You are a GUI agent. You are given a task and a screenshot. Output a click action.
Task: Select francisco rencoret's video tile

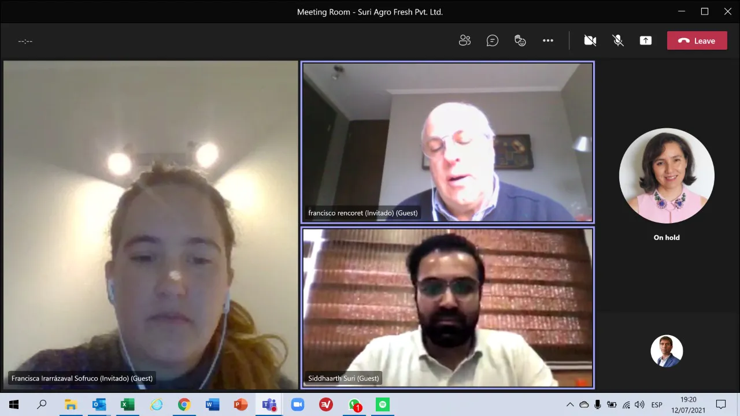[447, 142]
